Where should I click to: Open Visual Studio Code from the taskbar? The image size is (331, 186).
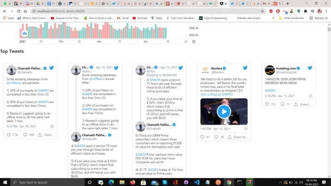pyautogui.click(x=197, y=182)
